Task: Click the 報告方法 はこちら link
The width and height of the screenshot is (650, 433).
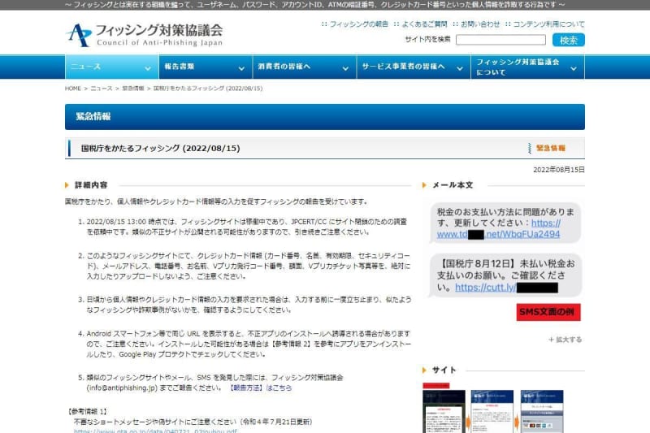Action: click(x=261, y=388)
